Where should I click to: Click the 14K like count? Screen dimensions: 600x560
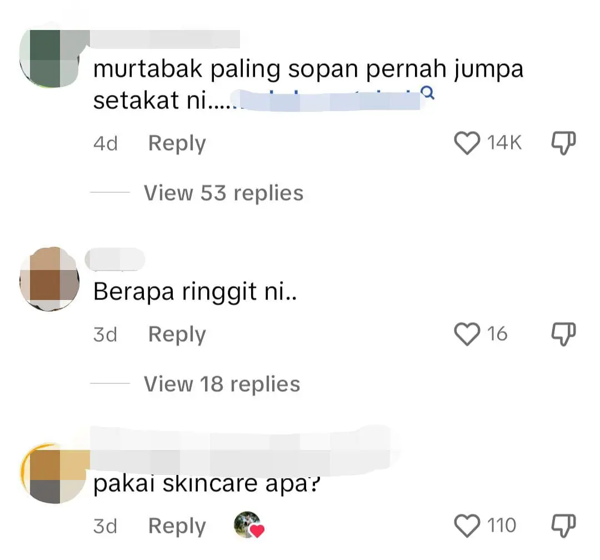tap(504, 143)
